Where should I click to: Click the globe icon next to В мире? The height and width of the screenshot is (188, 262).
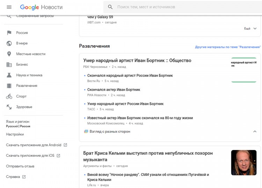coord(9,43)
